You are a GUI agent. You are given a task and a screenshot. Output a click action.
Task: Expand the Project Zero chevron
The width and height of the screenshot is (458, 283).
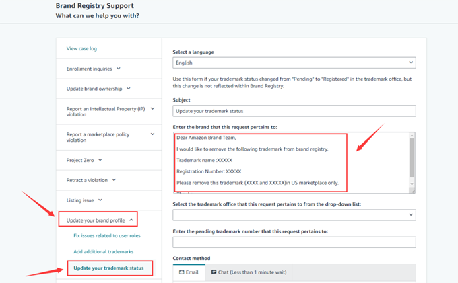click(100, 160)
